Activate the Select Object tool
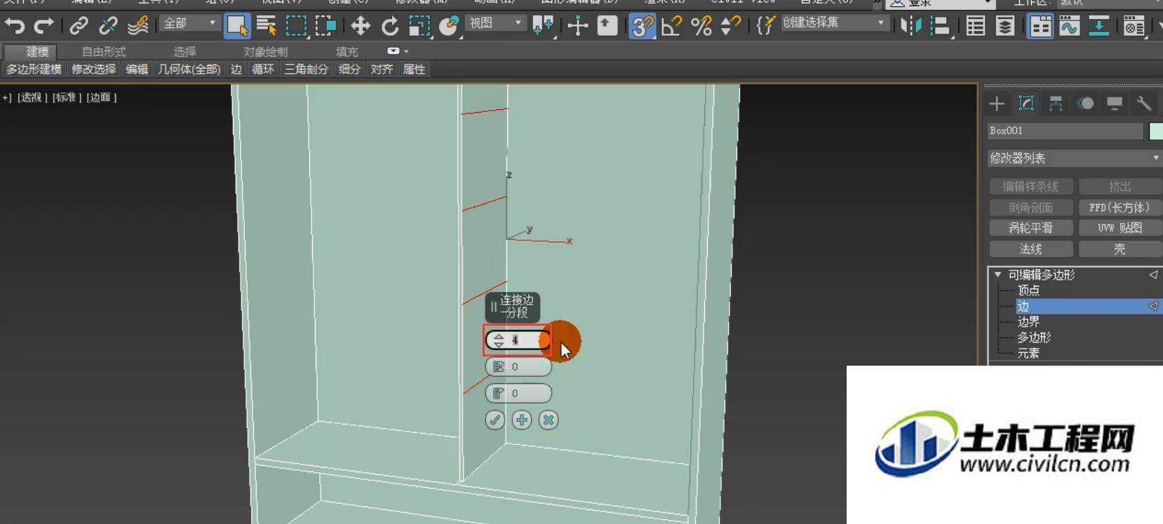The image size is (1163, 524). coord(237,27)
